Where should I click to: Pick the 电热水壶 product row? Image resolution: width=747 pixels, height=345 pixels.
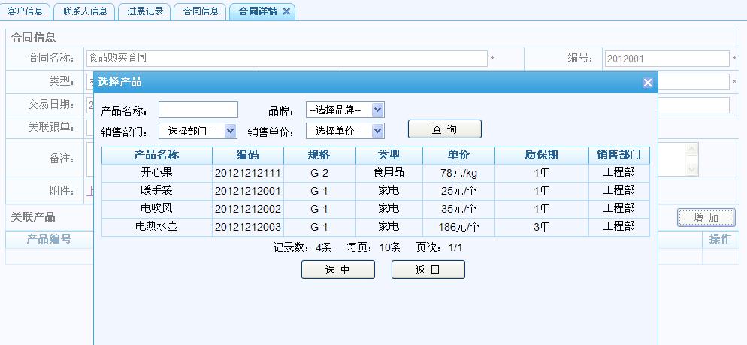click(x=156, y=226)
